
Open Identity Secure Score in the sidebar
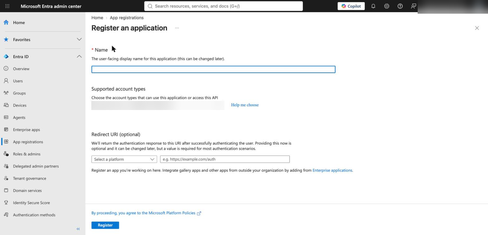(x=31, y=203)
